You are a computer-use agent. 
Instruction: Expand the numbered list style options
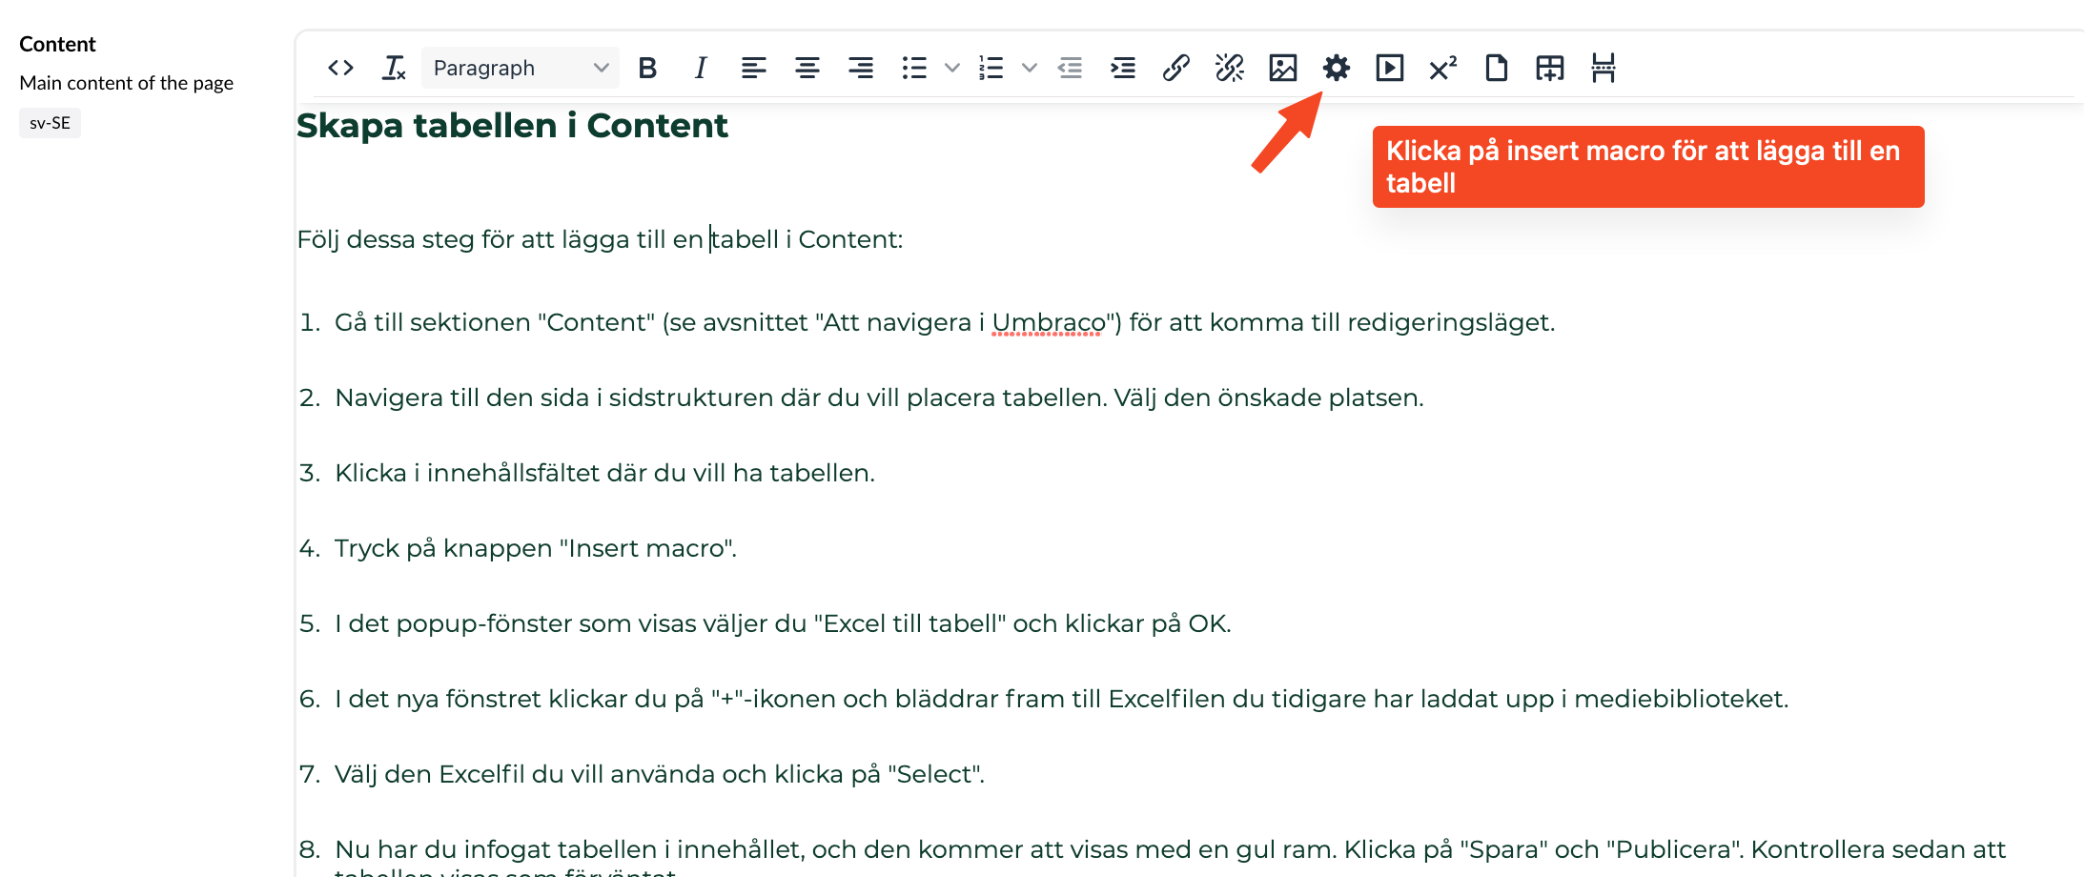[1029, 68]
